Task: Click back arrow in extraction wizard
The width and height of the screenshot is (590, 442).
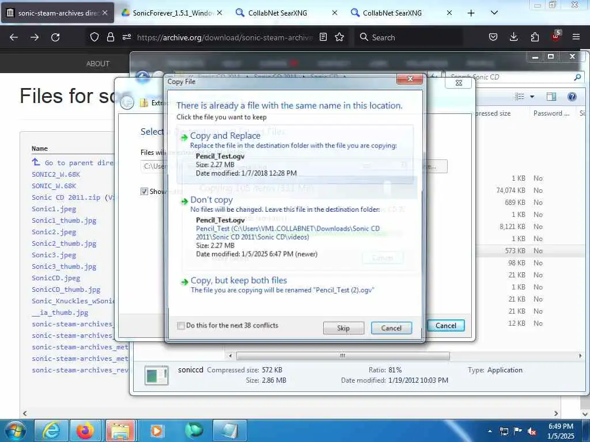Action: coord(127,102)
